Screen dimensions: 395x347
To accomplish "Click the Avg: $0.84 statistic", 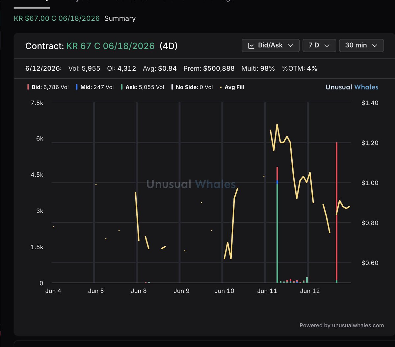I will (x=160, y=68).
